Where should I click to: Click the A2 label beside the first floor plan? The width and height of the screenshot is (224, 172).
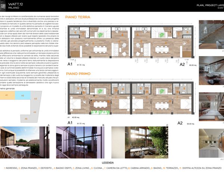pos(180,123)
